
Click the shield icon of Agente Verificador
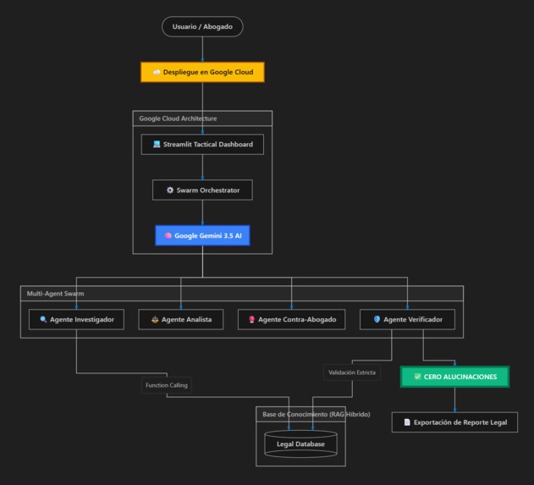pyautogui.click(x=377, y=319)
